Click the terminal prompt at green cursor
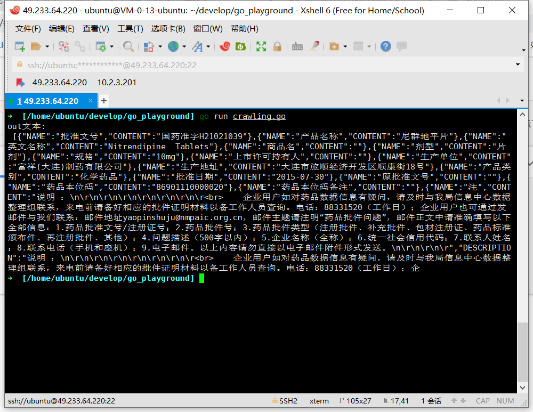Screen dimensions: 533x412 (201, 278)
